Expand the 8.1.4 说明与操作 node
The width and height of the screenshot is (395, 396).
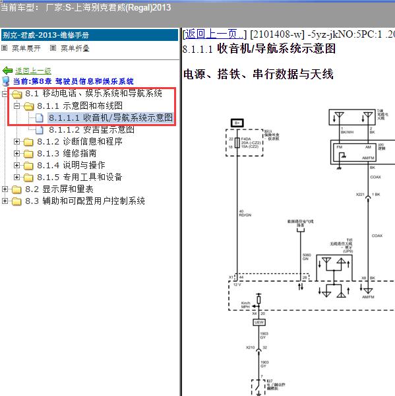pyautogui.click(x=16, y=165)
